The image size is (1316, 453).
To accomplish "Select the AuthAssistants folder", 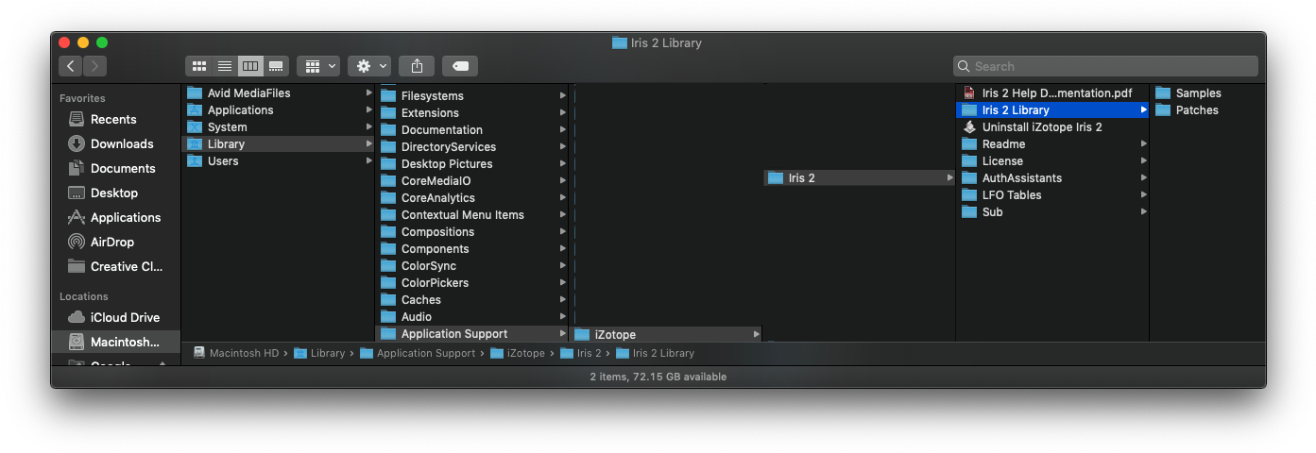I will click(1052, 177).
